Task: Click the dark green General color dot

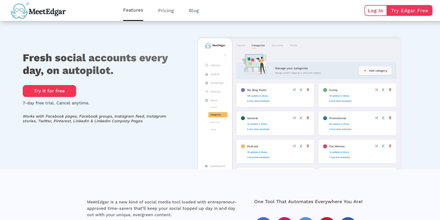Action: (243, 118)
